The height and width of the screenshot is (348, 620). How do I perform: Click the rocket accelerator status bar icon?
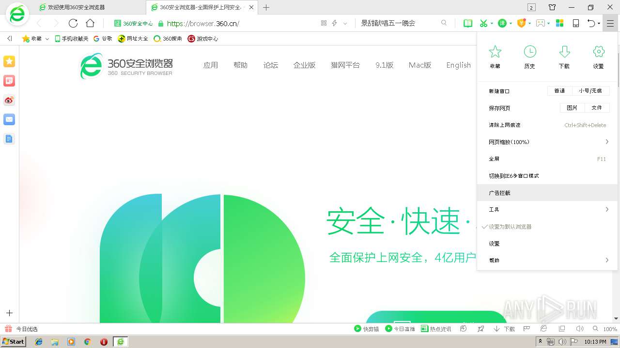(480, 329)
